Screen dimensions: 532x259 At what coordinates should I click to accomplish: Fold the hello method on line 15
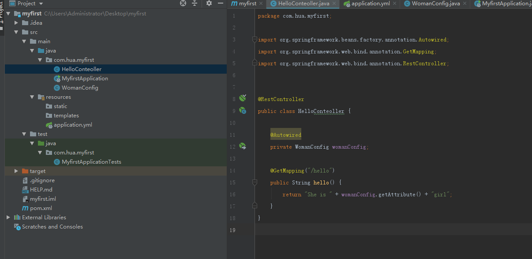pos(255,182)
